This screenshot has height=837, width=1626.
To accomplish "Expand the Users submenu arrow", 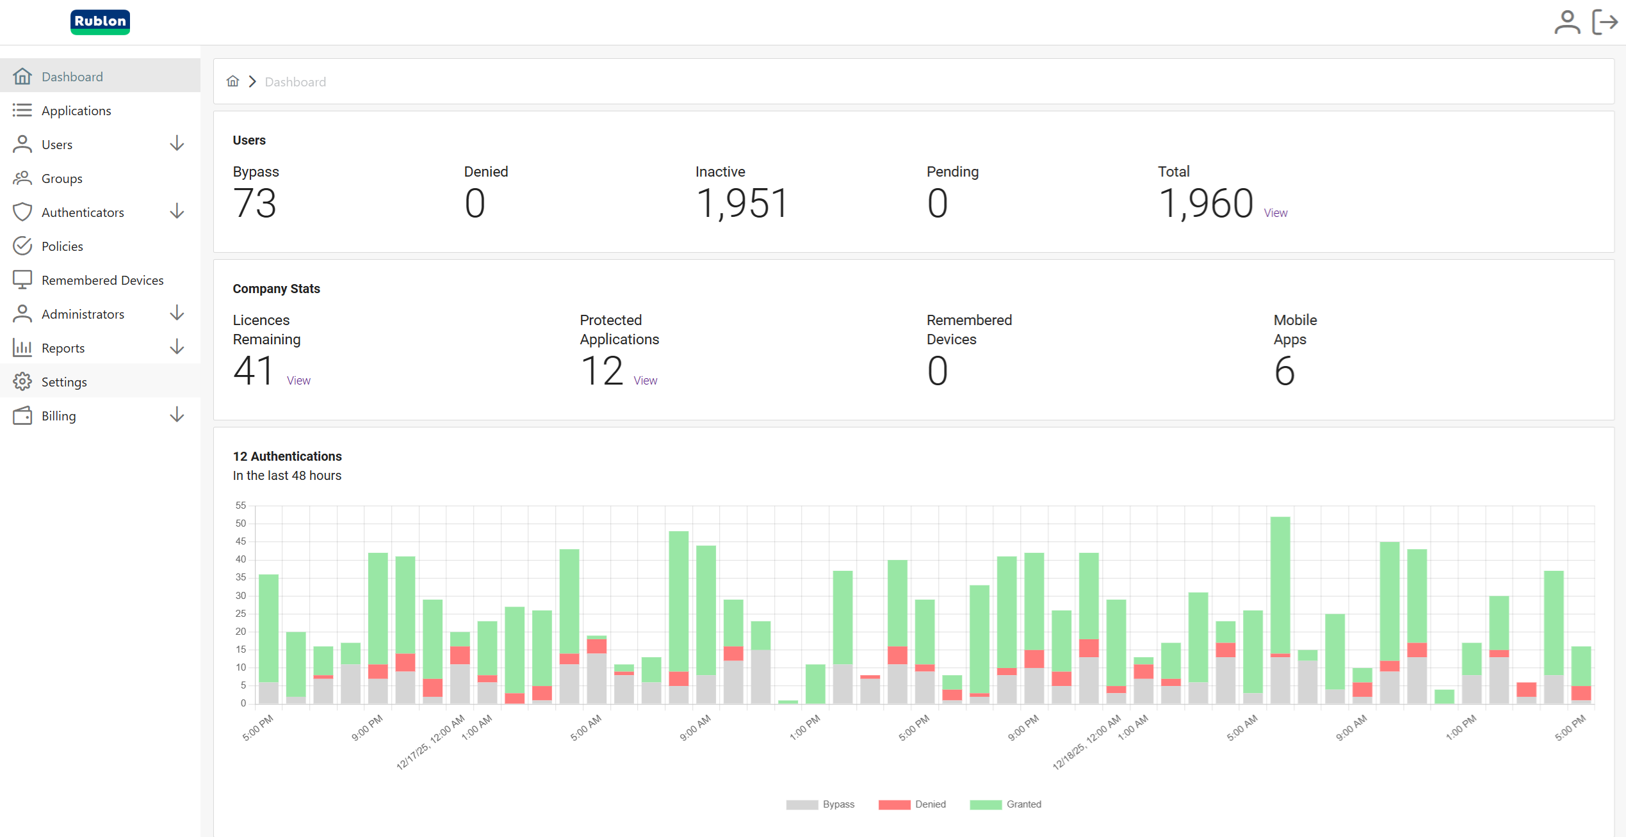I will (177, 144).
